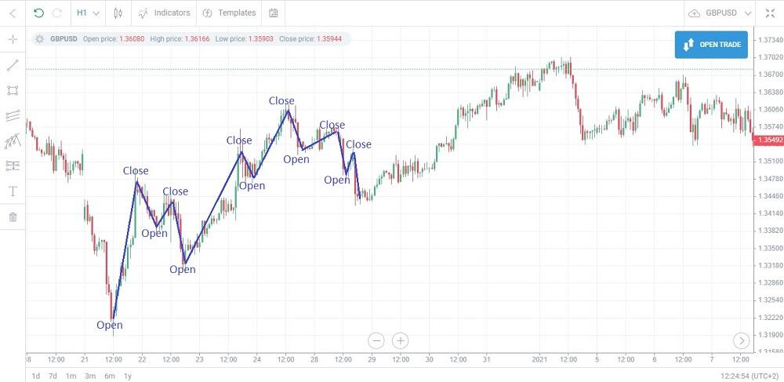Open GBPUSD chart settings gear
Screen dimensions: 784x382
(x=40, y=38)
